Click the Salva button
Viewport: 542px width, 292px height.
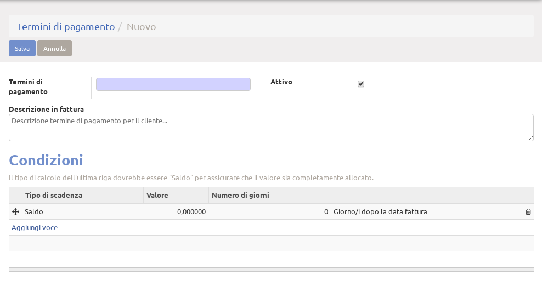pyautogui.click(x=22, y=48)
